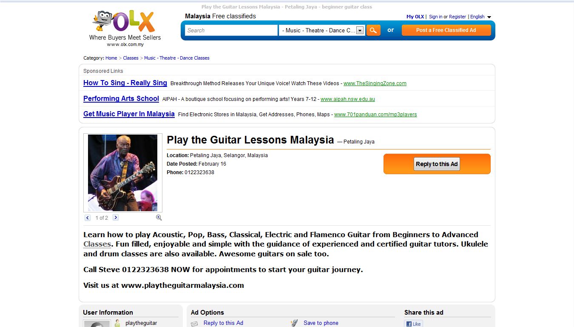The image size is (574, 327).
Task: Click the orange search magnifier button
Action: (373, 30)
